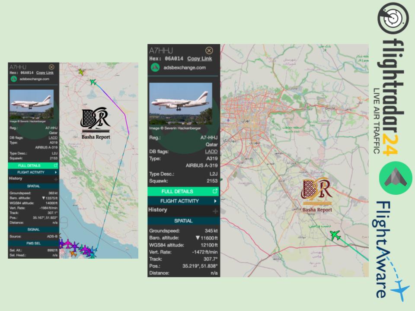Open adsbexchange.com text link in smaller panel
Image resolution: width=415 pixels, height=311 pixels.
click(34, 79)
